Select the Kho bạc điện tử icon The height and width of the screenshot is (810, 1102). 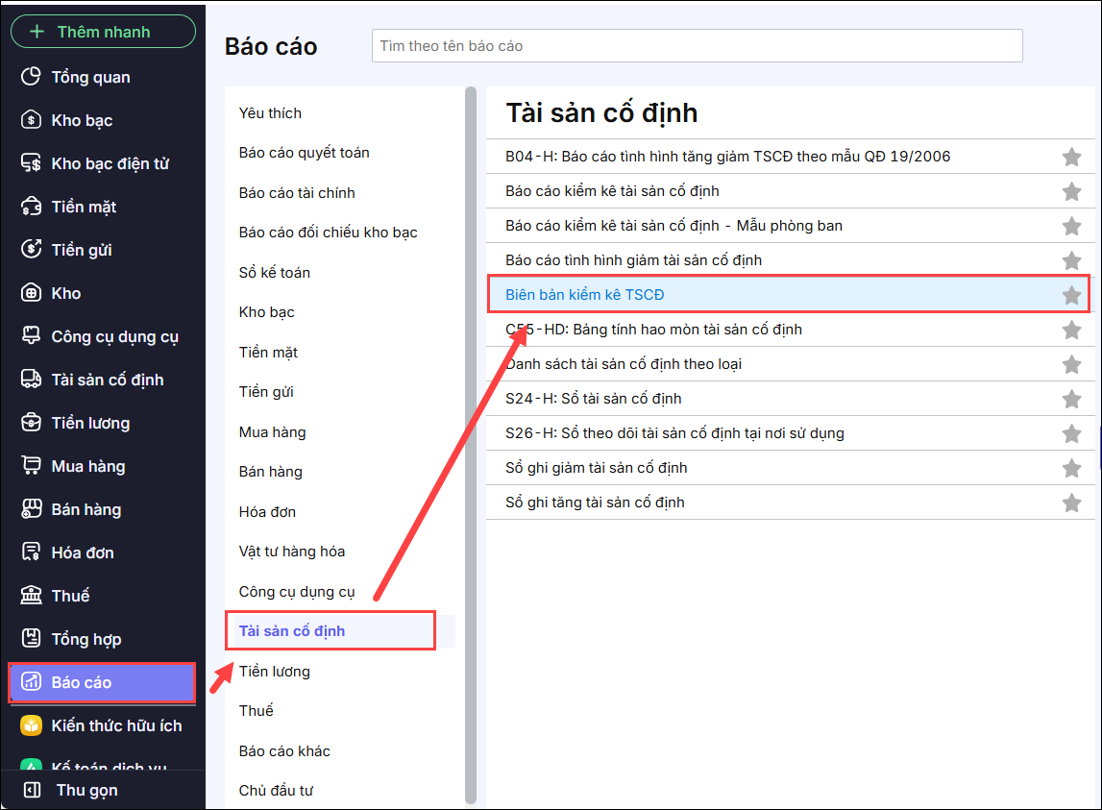(x=31, y=163)
